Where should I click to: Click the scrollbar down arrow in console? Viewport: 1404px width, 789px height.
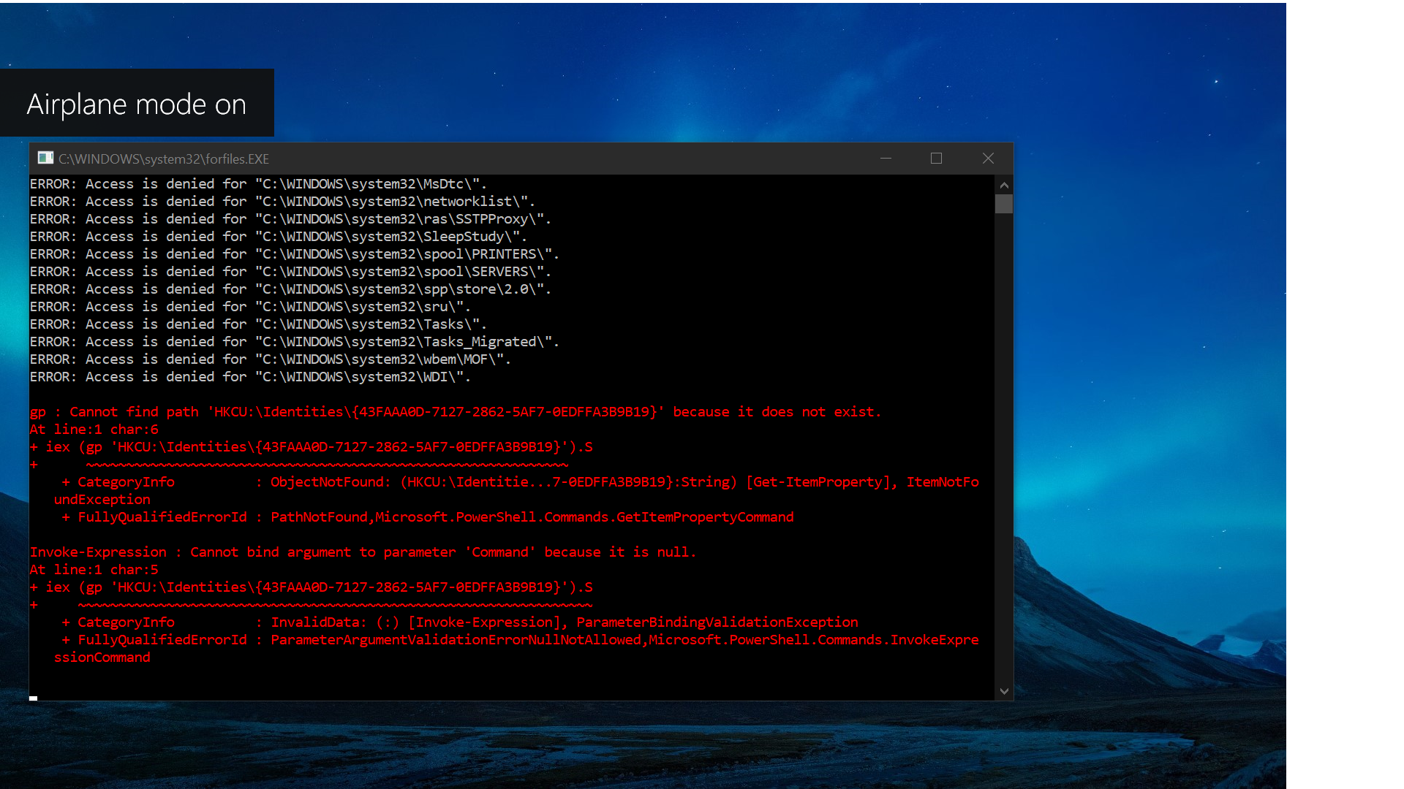[1004, 691]
